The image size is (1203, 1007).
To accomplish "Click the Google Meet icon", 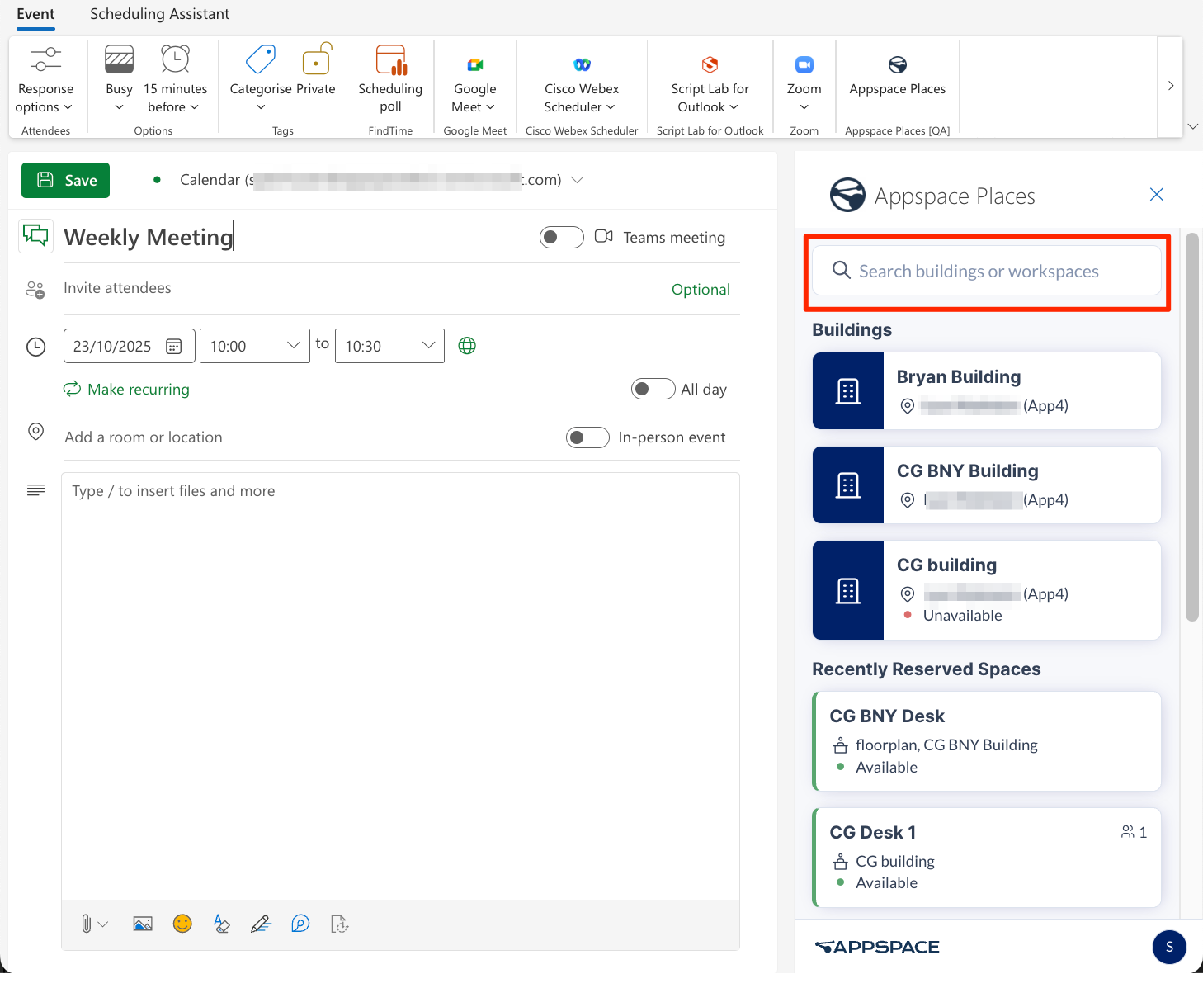I will point(475,64).
